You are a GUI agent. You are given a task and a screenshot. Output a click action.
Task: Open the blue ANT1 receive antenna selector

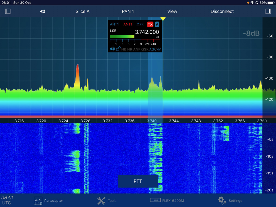(x=114, y=24)
